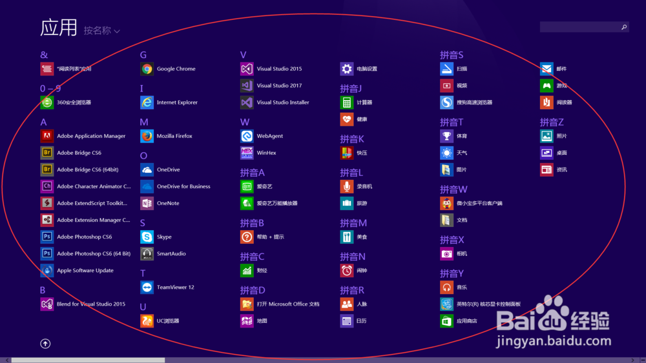
Task: Open Mozilla Firefox icon
Action: coord(147,136)
